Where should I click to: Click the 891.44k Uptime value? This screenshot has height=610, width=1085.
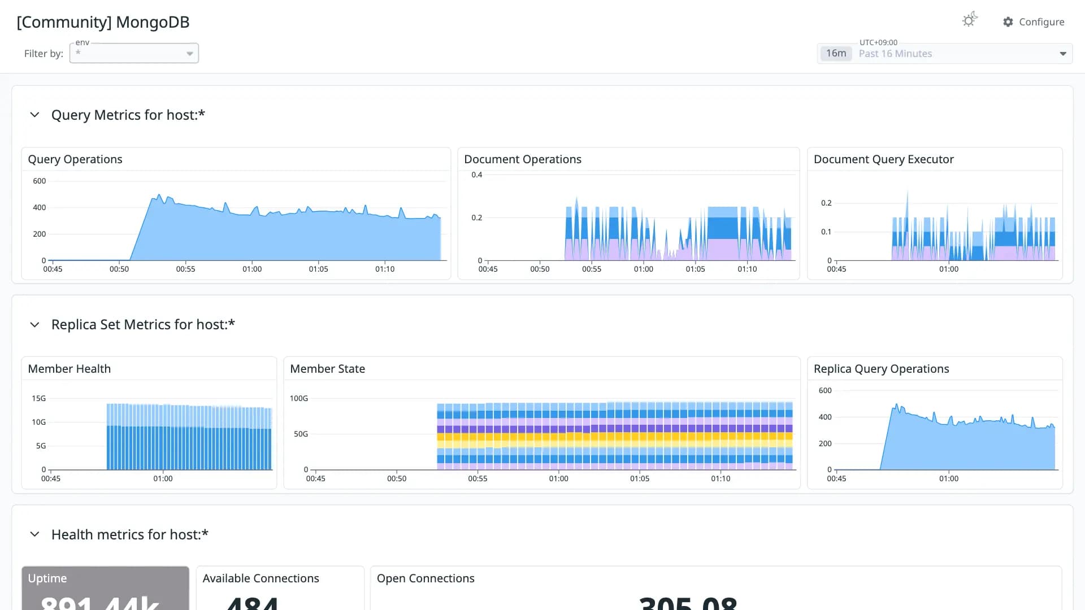(100, 603)
